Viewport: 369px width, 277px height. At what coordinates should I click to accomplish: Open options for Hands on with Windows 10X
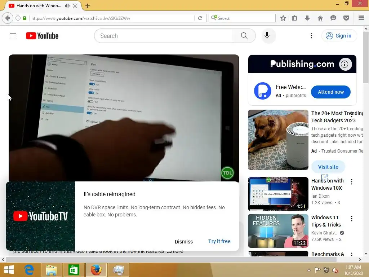click(352, 182)
